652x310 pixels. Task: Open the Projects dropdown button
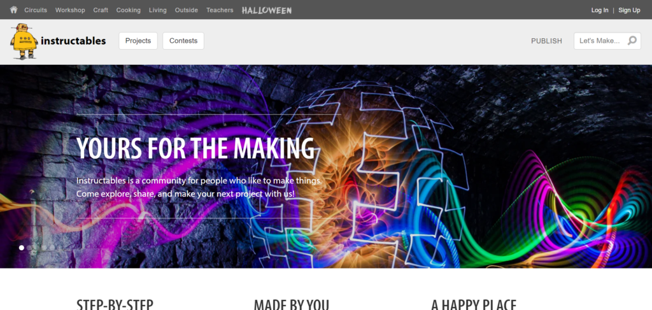pyautogui.click(x=138, y=41)
